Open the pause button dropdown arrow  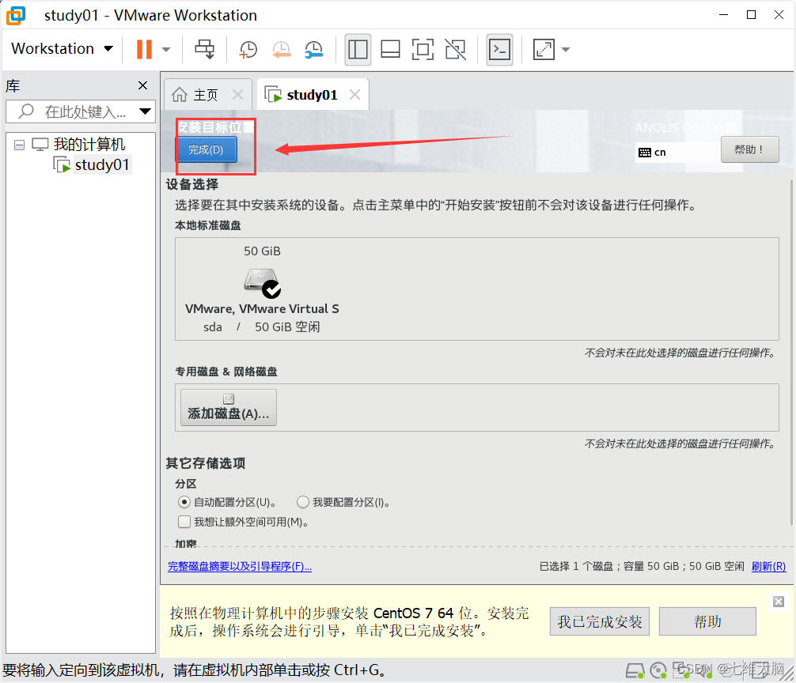point(166,50)
